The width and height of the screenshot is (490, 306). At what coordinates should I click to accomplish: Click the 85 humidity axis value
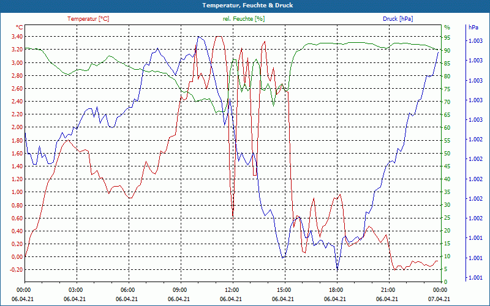click(447, 64)
